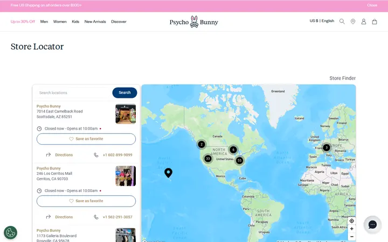The image size is (388, 242).
Task: Open the Men menu
Action: coord(44,22)
